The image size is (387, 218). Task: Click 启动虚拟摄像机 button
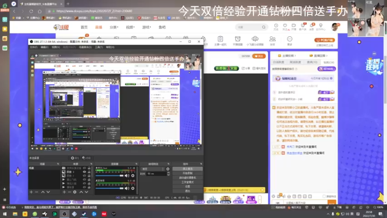tap(188, 178)
